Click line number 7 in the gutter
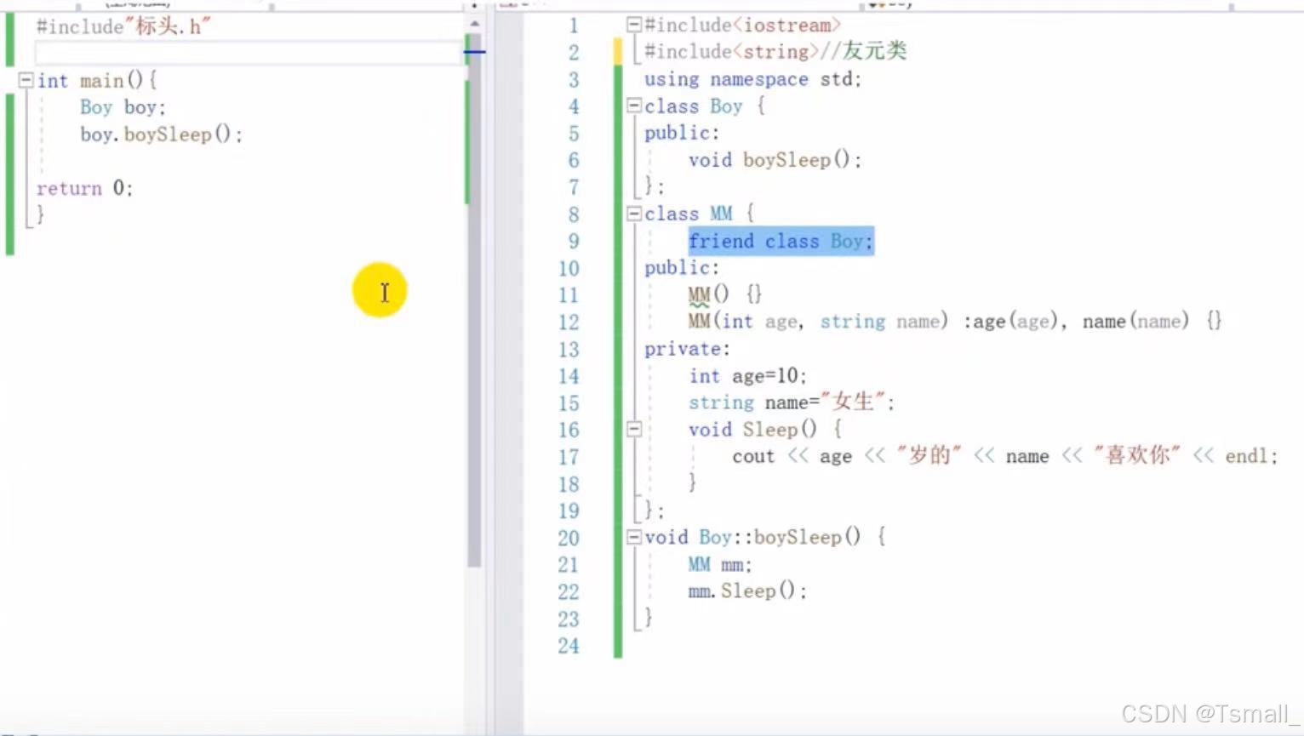 pos(573,187)
